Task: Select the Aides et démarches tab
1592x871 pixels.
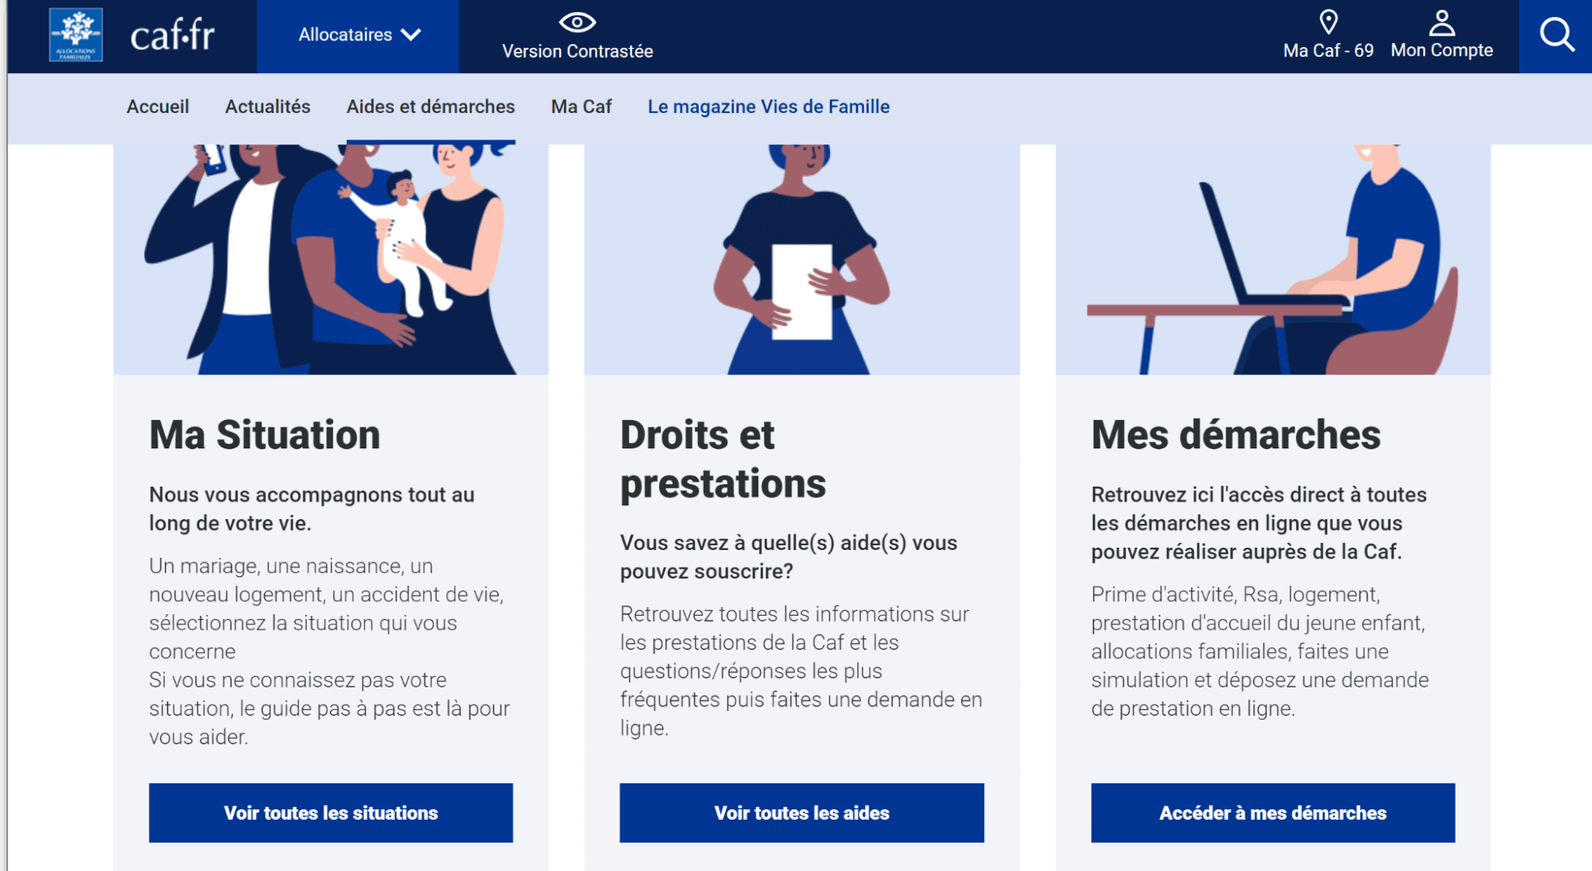Action: pyautogui.click(x=431, y=106)
